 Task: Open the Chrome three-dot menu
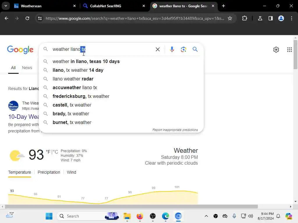click(292, 18)
